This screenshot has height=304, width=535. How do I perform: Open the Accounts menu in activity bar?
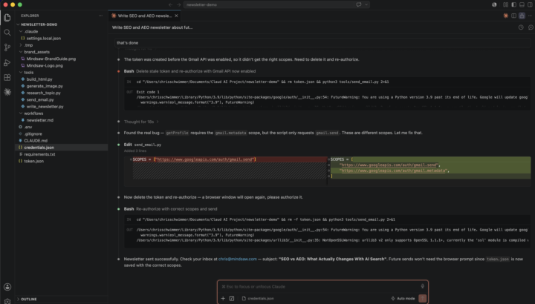(x=7, y=287)
